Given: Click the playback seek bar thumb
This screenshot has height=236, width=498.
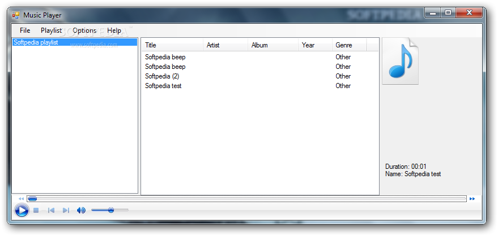Looking at the screenshot, I should (x=32, y=199).
